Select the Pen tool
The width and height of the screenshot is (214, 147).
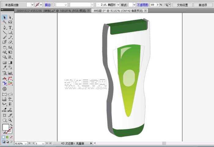[5, 27]
